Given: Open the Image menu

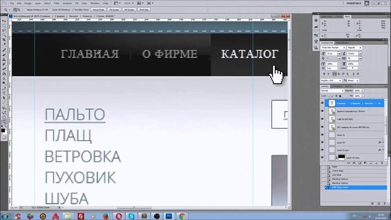Looking at the screenshot, I should [x=27, y=3].
